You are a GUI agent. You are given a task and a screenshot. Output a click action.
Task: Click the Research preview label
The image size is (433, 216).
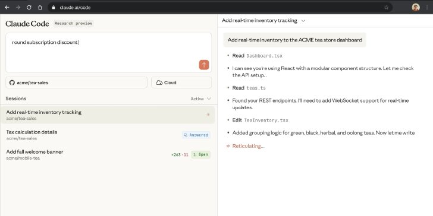[x=74, y=23]
